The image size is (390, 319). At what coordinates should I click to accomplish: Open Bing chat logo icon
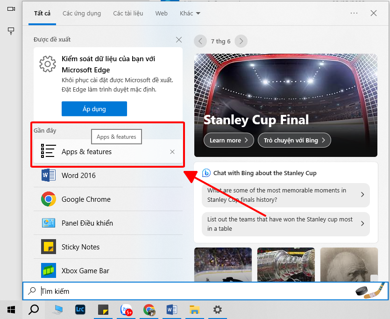206,173
